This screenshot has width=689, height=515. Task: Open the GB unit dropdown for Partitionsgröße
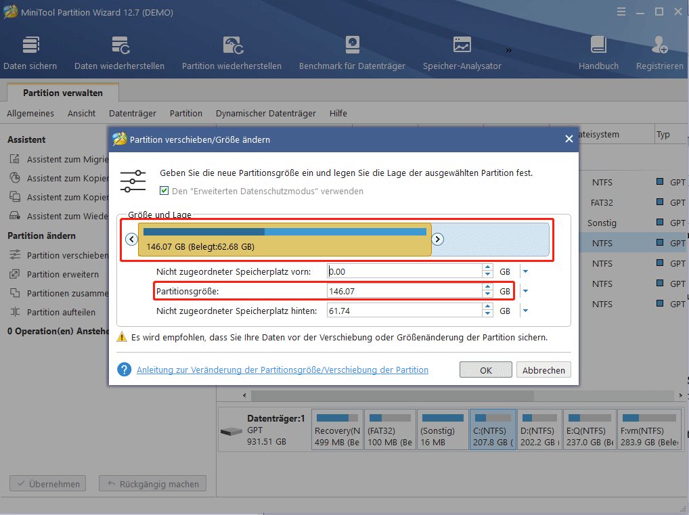point(525,290)
